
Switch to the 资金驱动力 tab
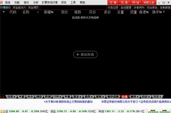(19, 7)
